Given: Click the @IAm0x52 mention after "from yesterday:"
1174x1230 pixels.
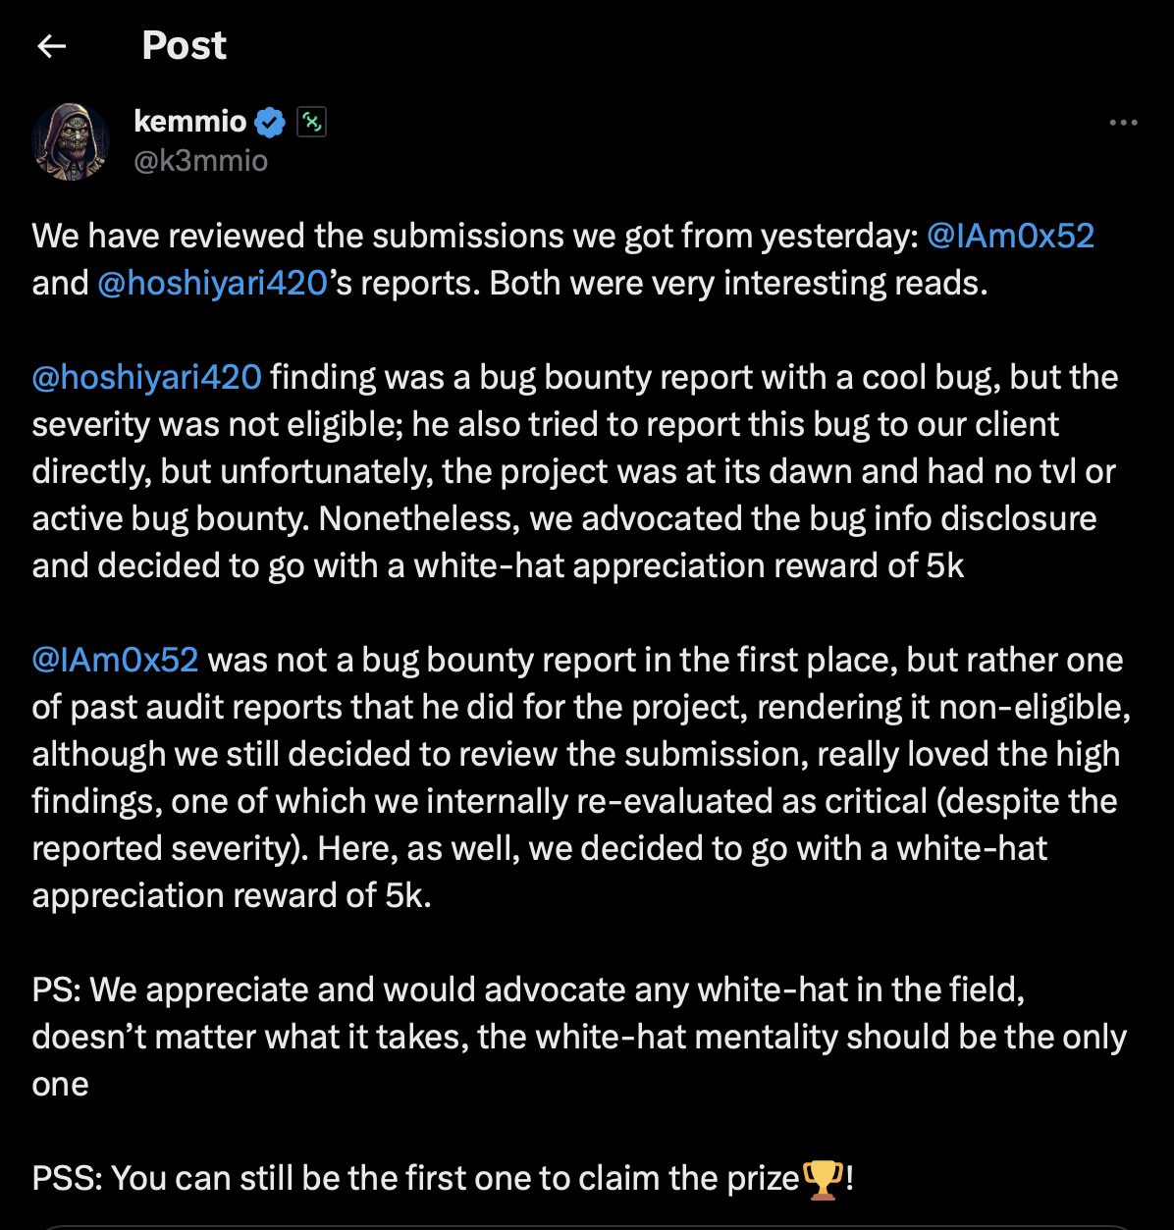Looking at the screenshot, I should click(x=1010, y=236).
